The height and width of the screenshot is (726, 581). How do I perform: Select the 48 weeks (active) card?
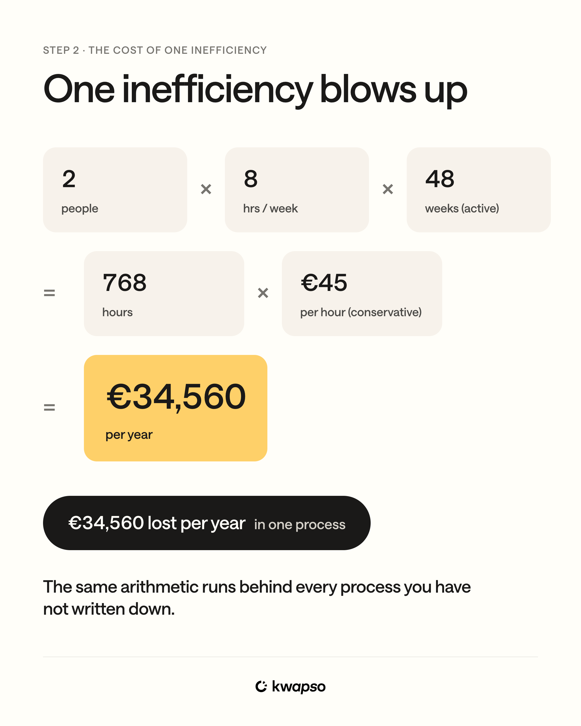[479, 190]
